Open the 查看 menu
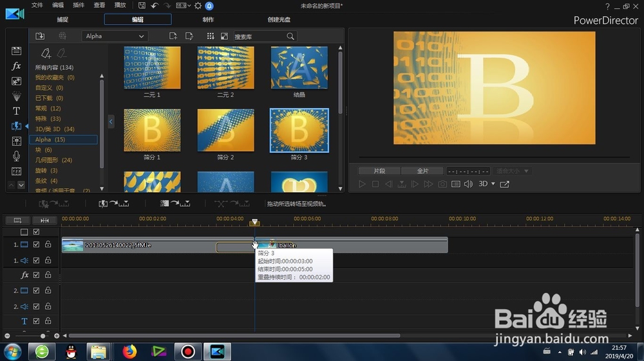Screen dimensions: 644x361 [x=99, y=5]
